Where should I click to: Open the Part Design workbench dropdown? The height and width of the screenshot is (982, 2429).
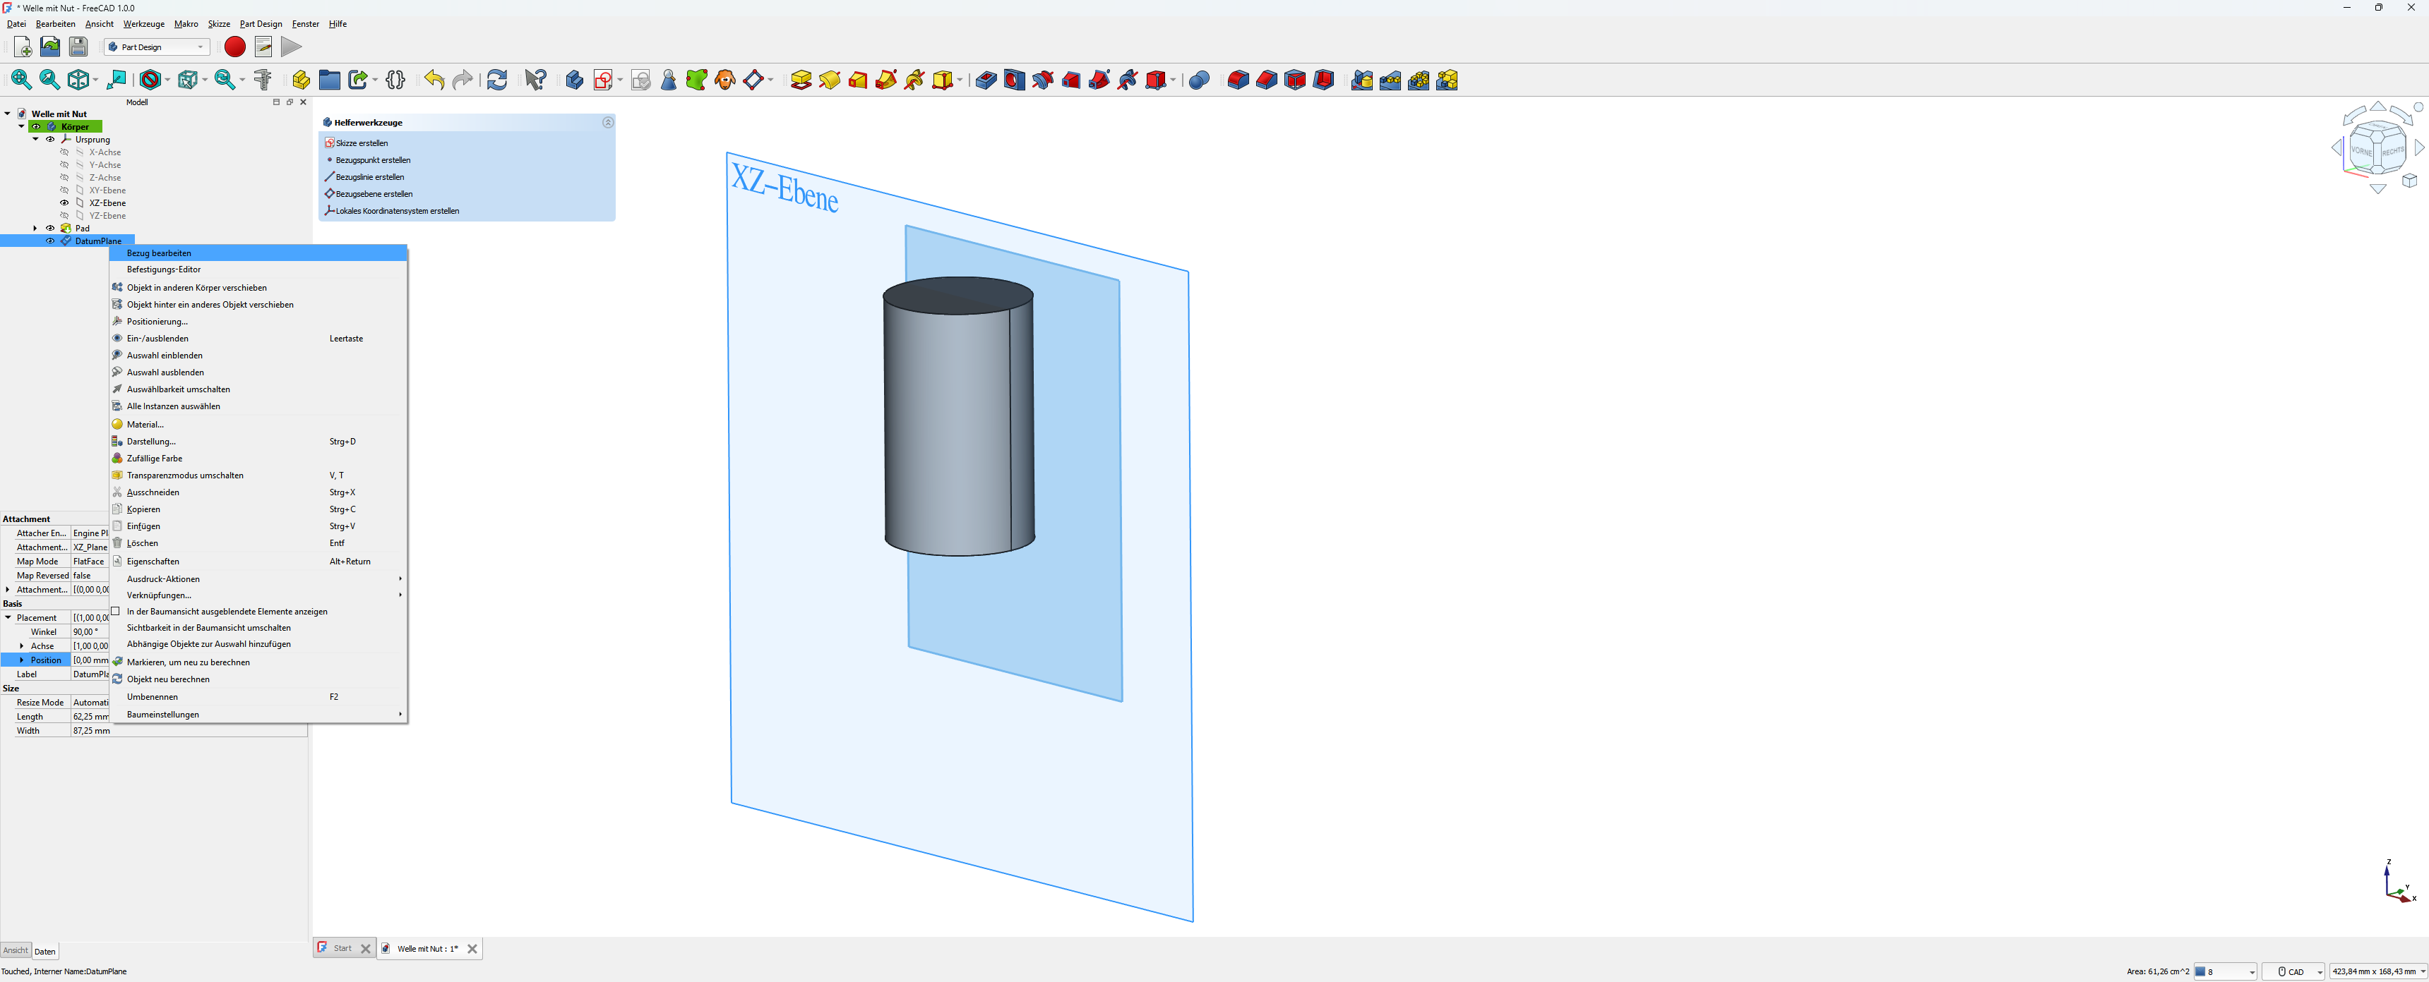[x=157, y=47]
